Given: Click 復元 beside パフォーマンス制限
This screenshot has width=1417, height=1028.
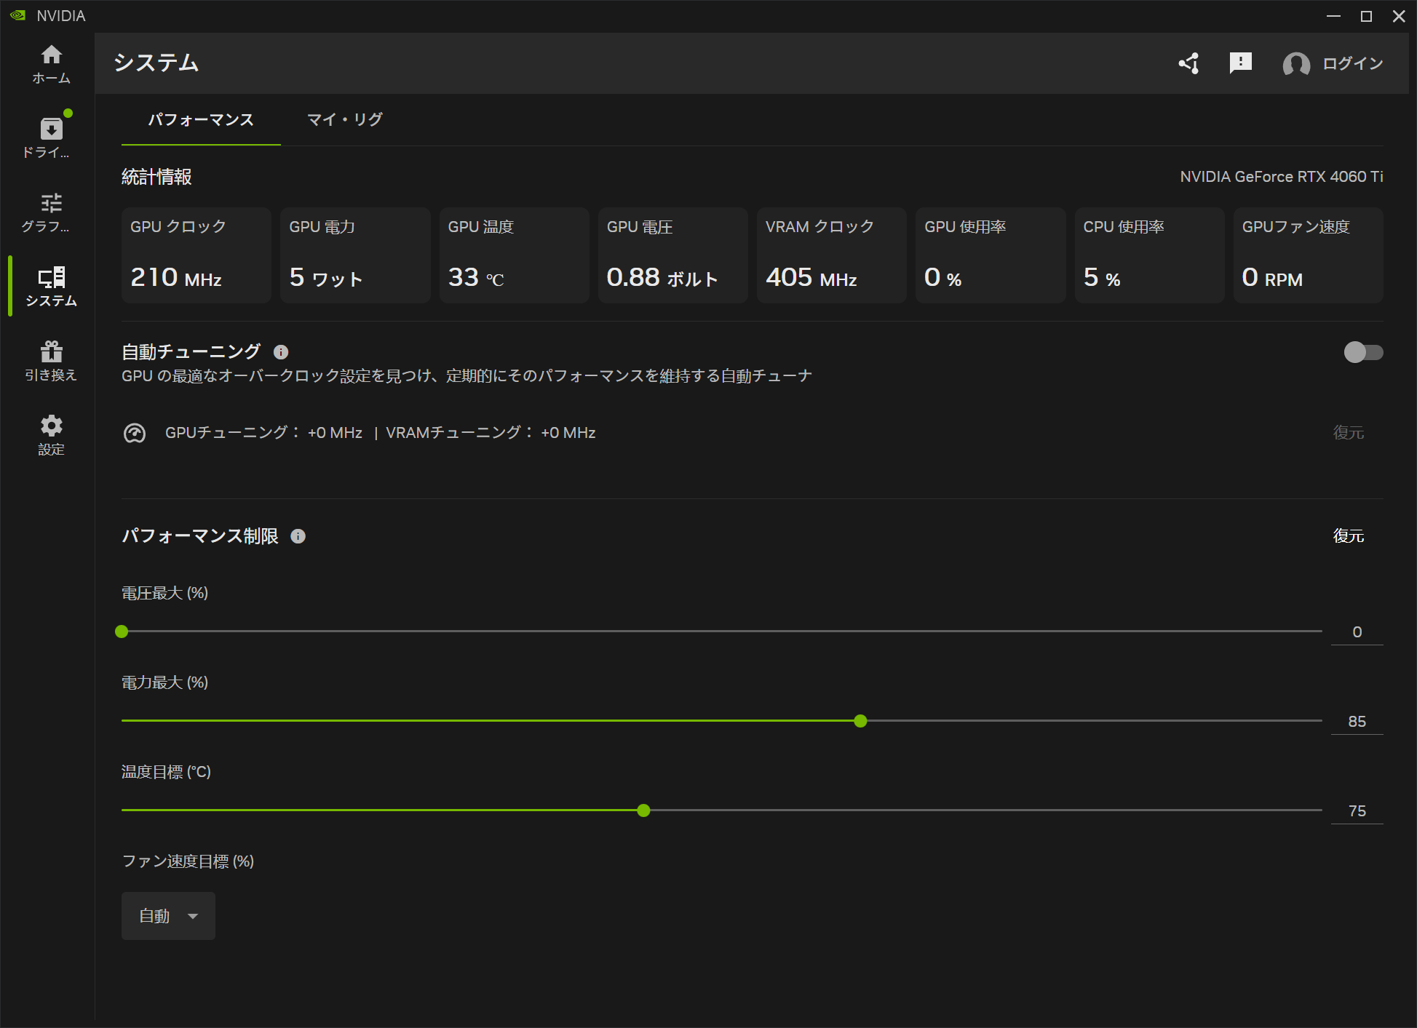Looking at the screenshot, I should tap(1348, 536).
